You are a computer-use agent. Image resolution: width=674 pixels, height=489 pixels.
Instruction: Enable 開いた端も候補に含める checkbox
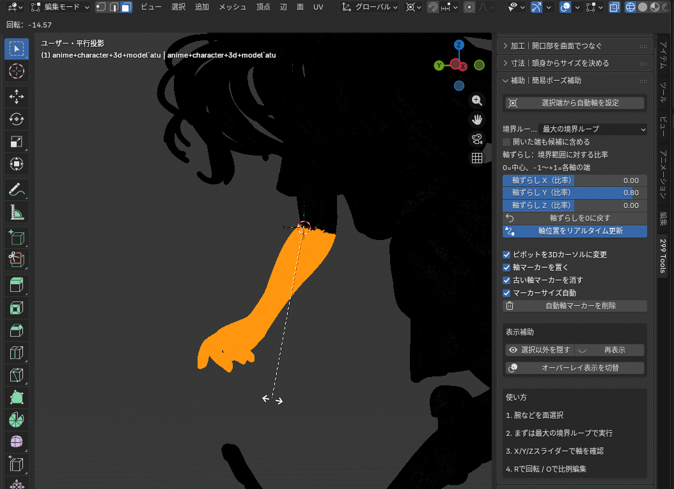506,142
